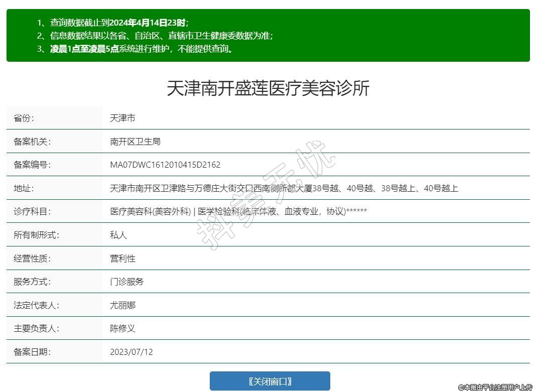The width and height of the screenshot is (533, 391).
Task: Select the record number MA07DWC1612010415D2162
Action: (x=165, y=165)
